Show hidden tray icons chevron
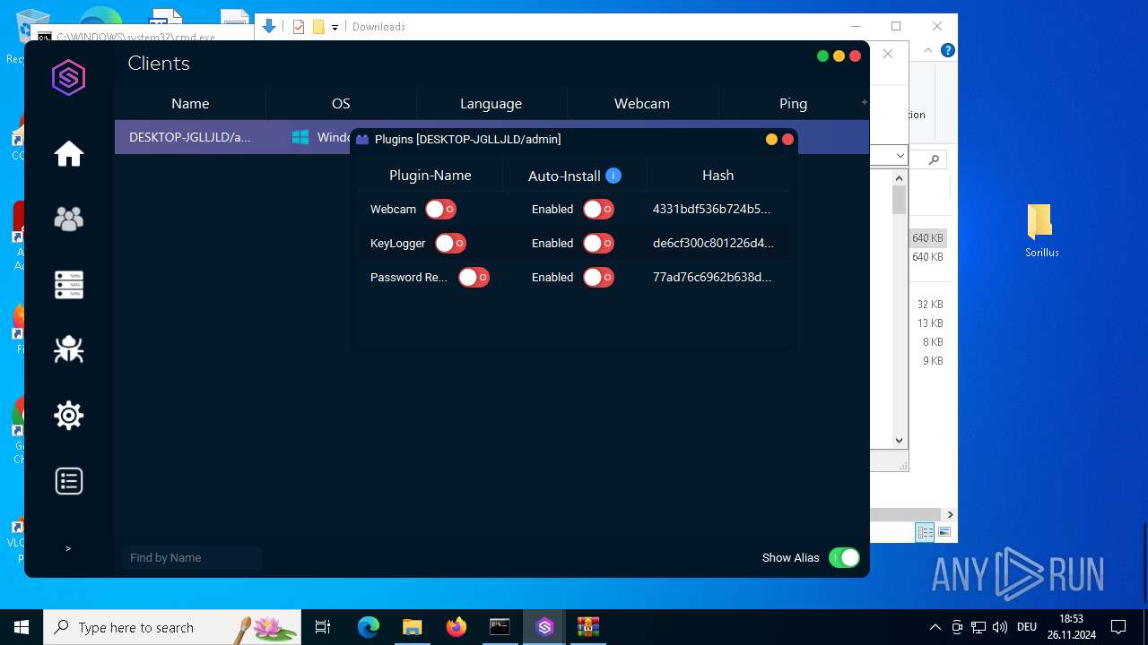 point(935,627)
